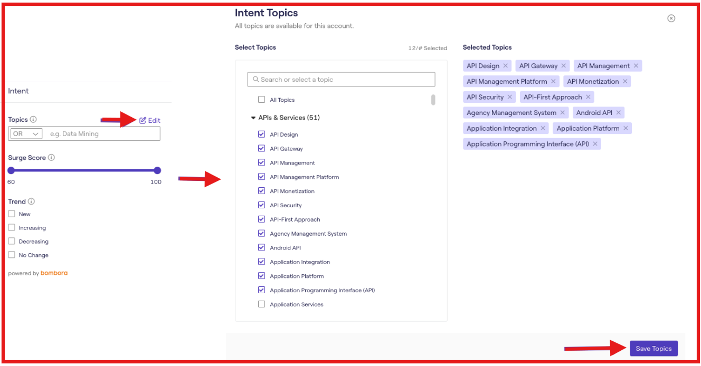
Task: Click the 12/# Selected counter text
Action: click(428, 49)
